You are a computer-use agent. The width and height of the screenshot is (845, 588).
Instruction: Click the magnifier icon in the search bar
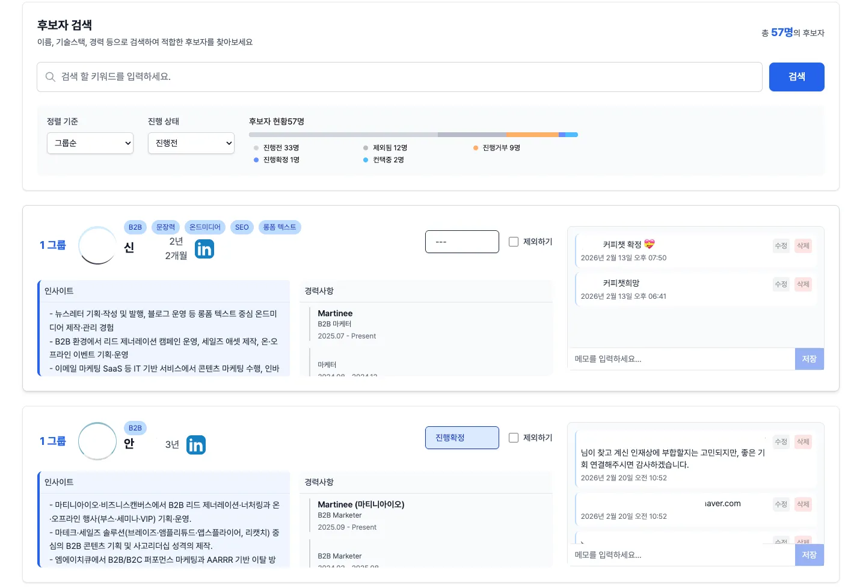[51, 77]
